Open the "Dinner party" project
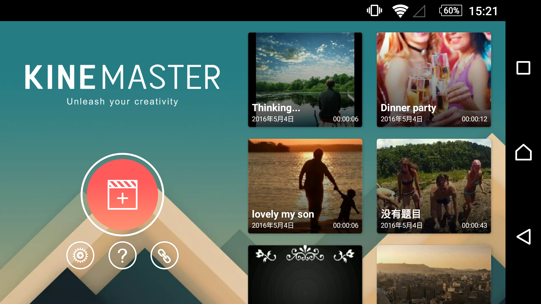Screen dimensions: 541x304 434,80
